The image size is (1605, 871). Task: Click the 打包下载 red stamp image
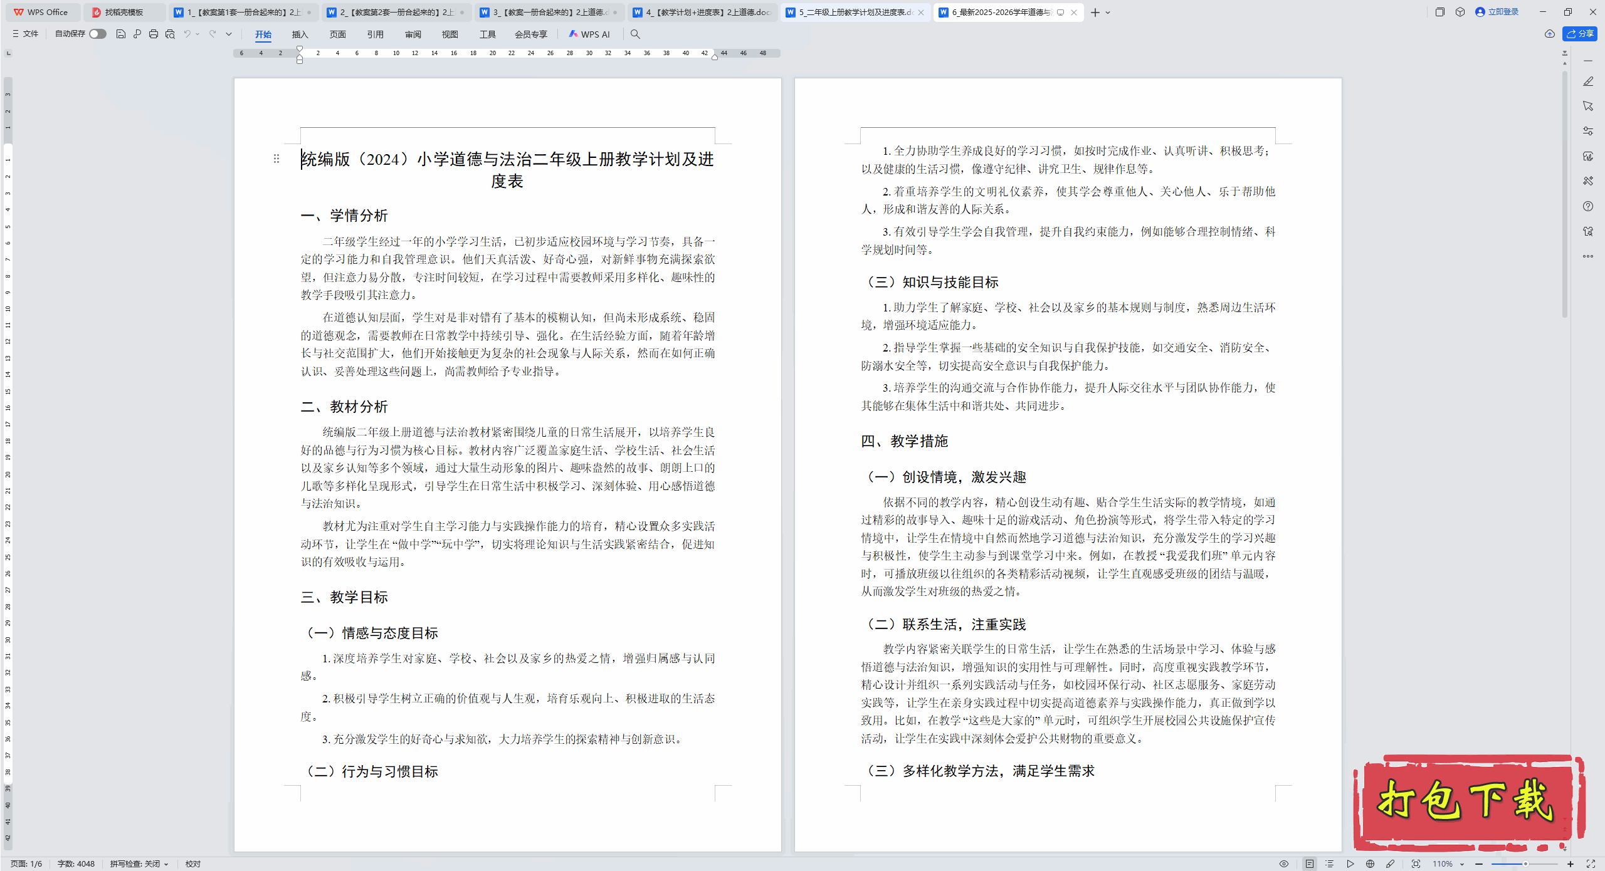[x=1467, y=802]
